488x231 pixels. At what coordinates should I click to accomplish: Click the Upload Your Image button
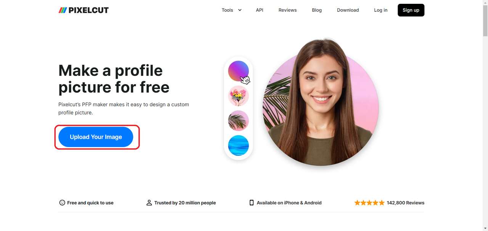96,137
